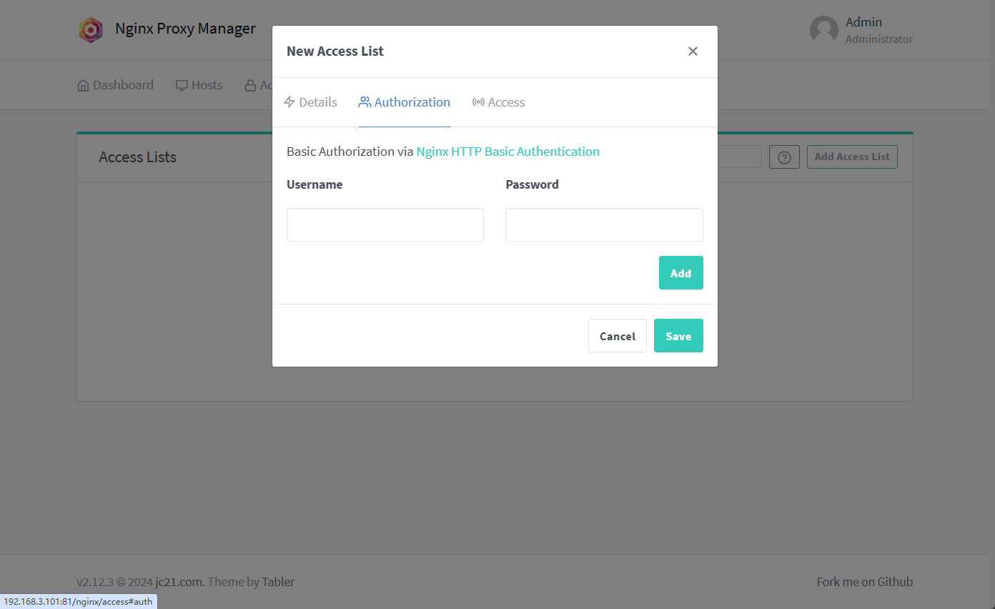995x609 pixels.
Task: Click the Nginx Proxy Manager logo icon
Action: [x=91, y=30]
